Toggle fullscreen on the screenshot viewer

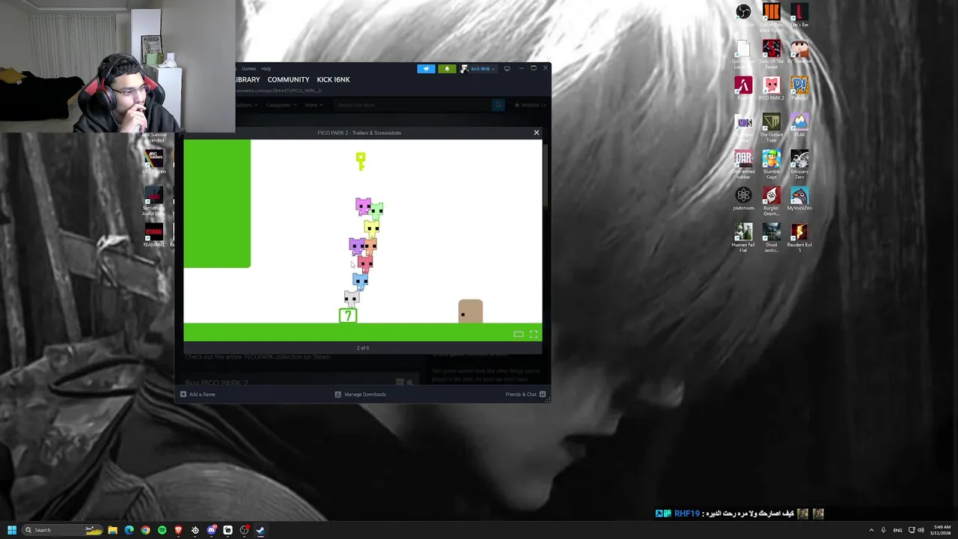(x=534, y=334)
